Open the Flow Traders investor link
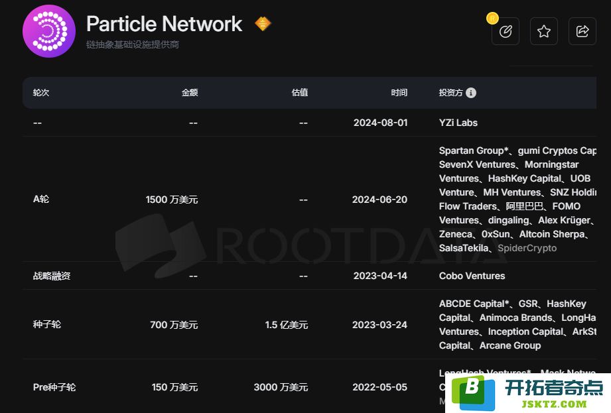Image resolution: width=611 pixels, height=413 pixels. 468,206
